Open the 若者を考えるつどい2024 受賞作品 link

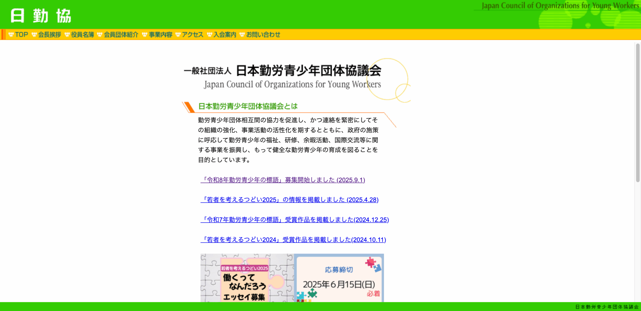coord(293,240)
